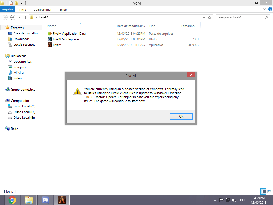Open Área de Trabalho in the sidebar
Image resolution: width=273 pixels, height=205 pixels.
pyautogui.click(x=25, y=33)
